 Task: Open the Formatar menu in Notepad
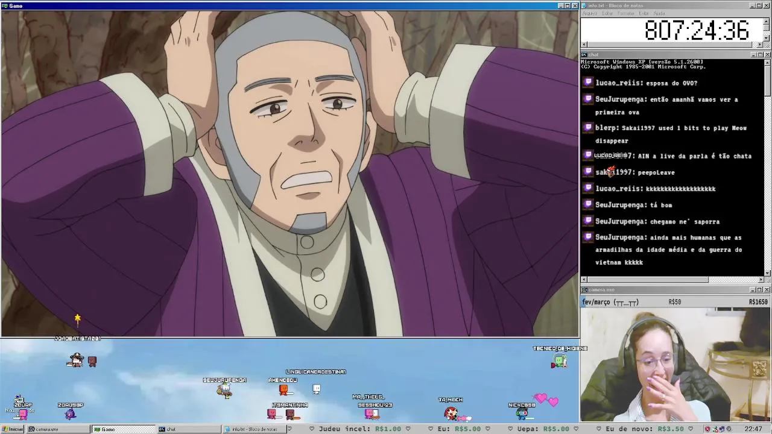(x=627, y=13)
